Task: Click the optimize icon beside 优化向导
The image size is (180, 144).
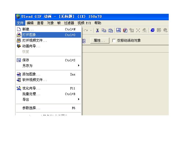Action: tap(19, 88)
